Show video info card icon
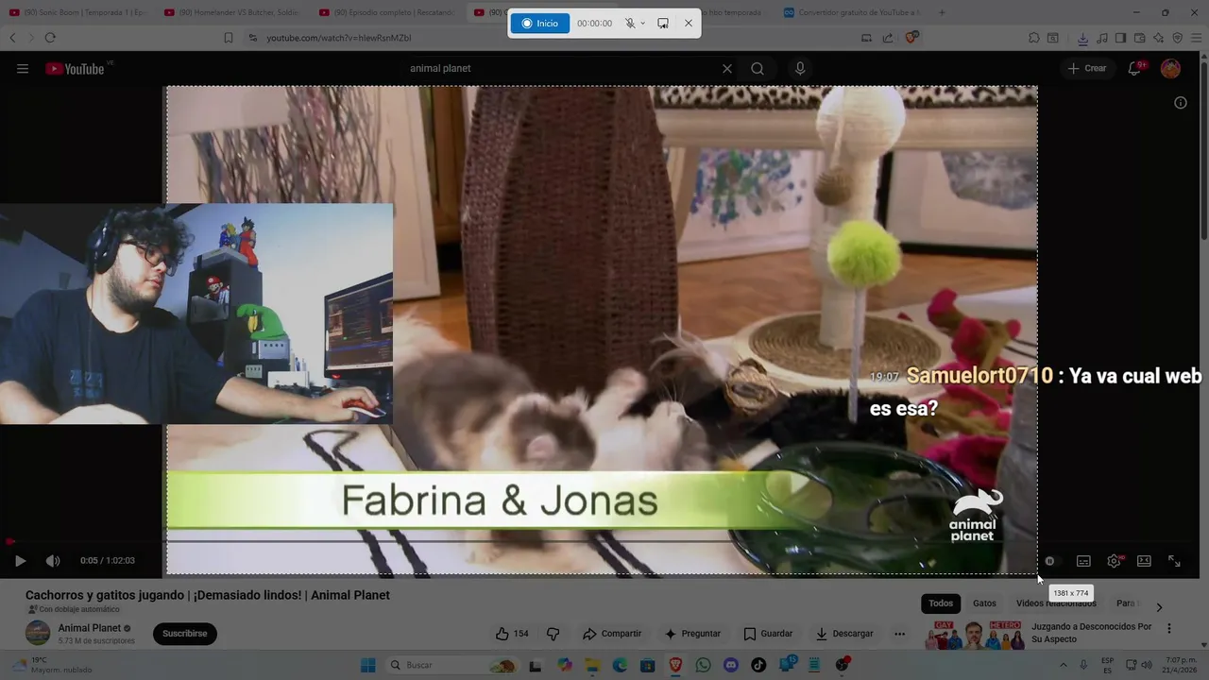The height and width of the screenshot is (680, 1209). coord(1181,103)
